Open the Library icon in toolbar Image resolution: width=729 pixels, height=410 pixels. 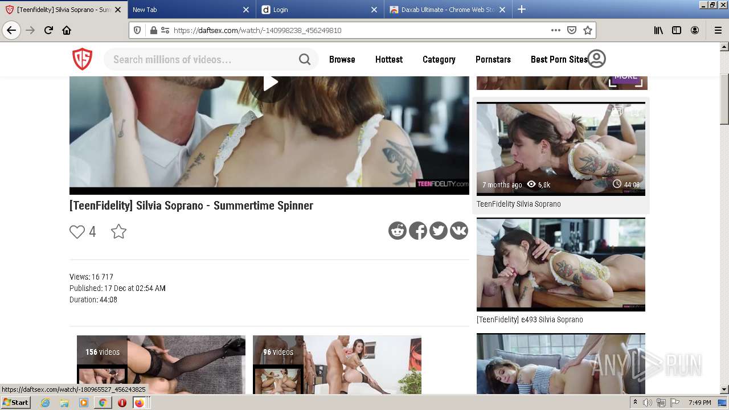click(x=658, y=30)
